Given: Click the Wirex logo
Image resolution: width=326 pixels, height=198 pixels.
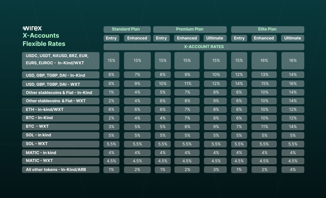Looking at the screenshot, I should pyautogui.click(x=32, y=28).
